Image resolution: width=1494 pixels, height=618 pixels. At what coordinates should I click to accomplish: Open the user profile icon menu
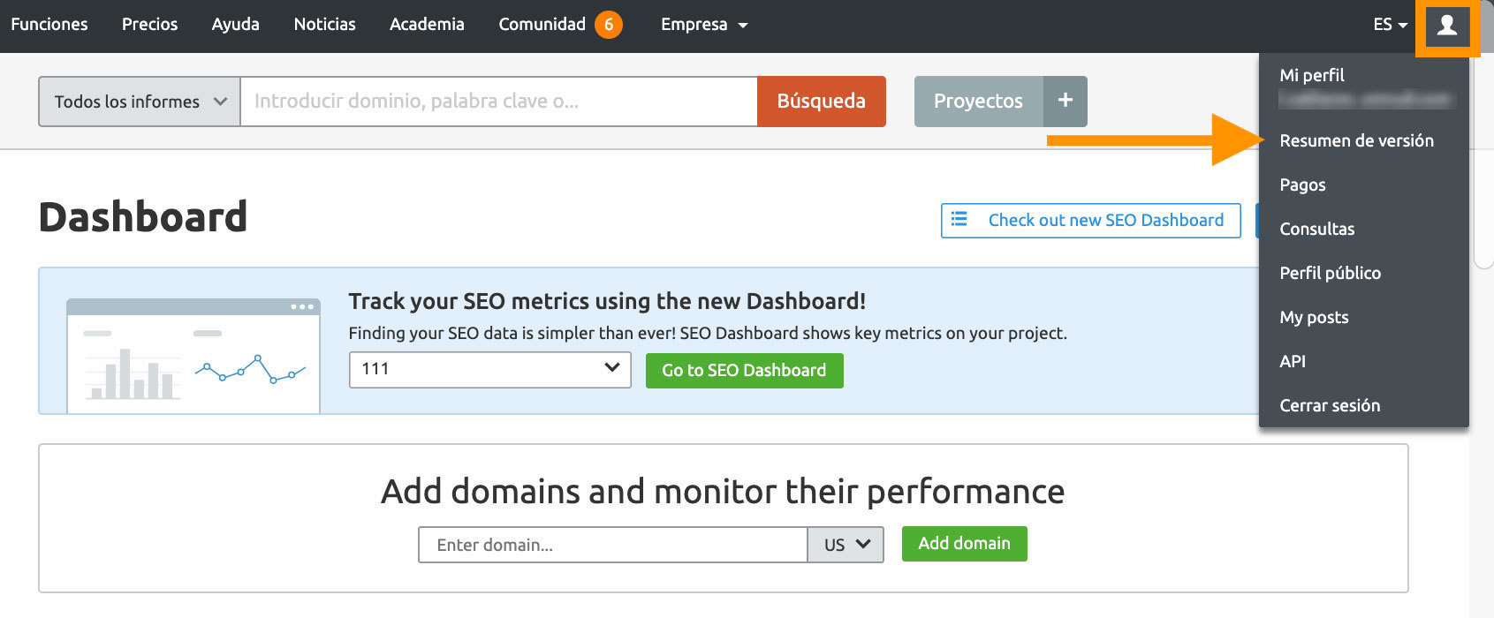1447,26
